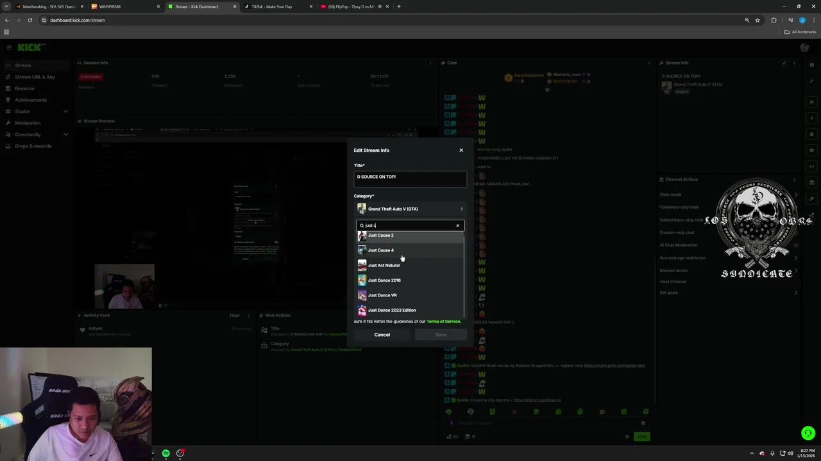821x461 pixels.
Task: Reload the dashboard page
Action: pos(30,20)
